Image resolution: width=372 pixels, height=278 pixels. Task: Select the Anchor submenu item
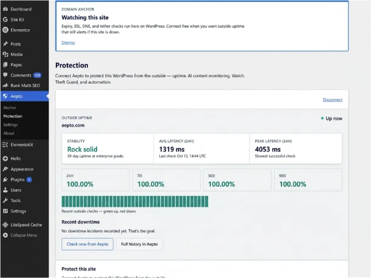click(10, 108)
